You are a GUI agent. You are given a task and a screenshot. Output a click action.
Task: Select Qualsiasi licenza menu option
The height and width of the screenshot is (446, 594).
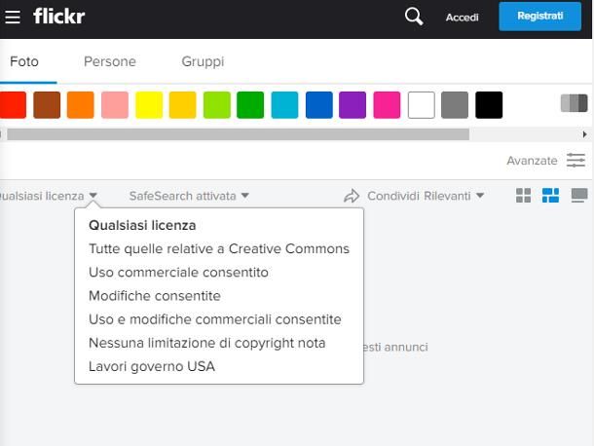click(x=142, y=225)
